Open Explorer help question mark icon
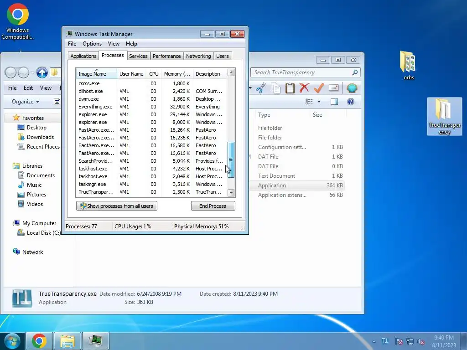This screenshot has width=467, height=350. pos(351,102)
